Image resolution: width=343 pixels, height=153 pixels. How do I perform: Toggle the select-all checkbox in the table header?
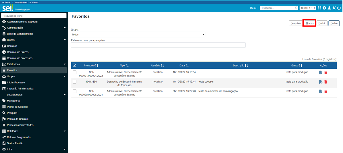(x=75, y=66)
